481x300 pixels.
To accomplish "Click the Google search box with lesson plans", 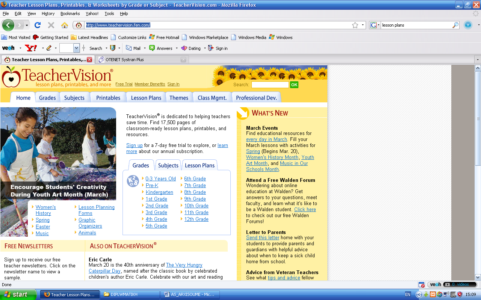I will pos(416,25).
